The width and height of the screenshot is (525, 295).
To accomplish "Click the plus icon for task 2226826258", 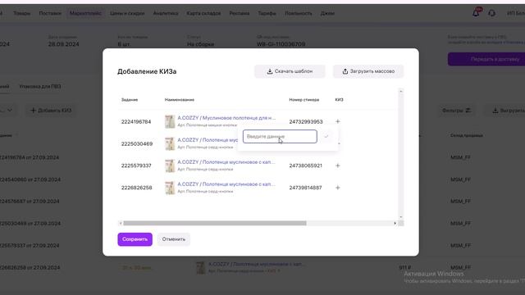I will [337, 188].
